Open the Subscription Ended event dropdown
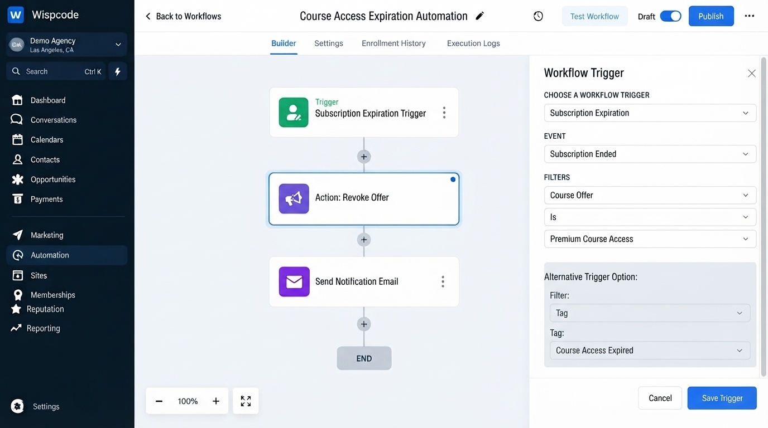This screenshot has height=428, width=768. 650,154
